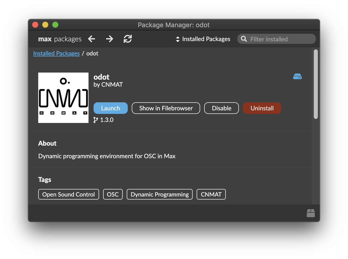Select the CNMAT tag
The width and height of the screenshot is (348, 259).
(x=211, y=194)
